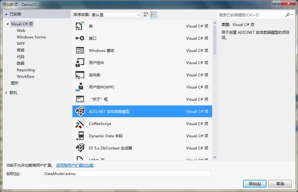Select the 数据 data category
Viewport: 298px width, 192px height.
tap(21, 63)
